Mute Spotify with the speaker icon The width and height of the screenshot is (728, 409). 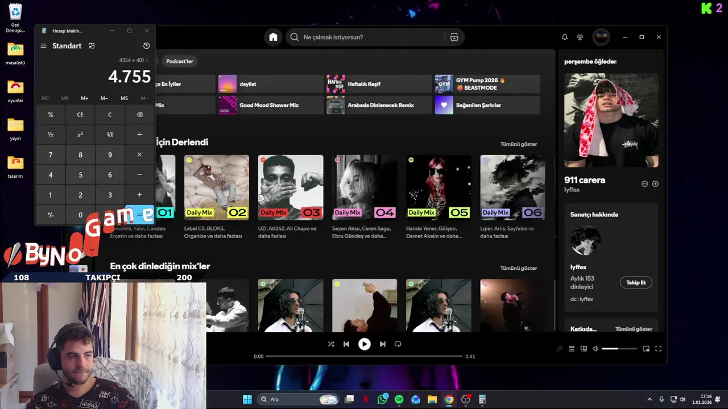click(x=595, y=349)
